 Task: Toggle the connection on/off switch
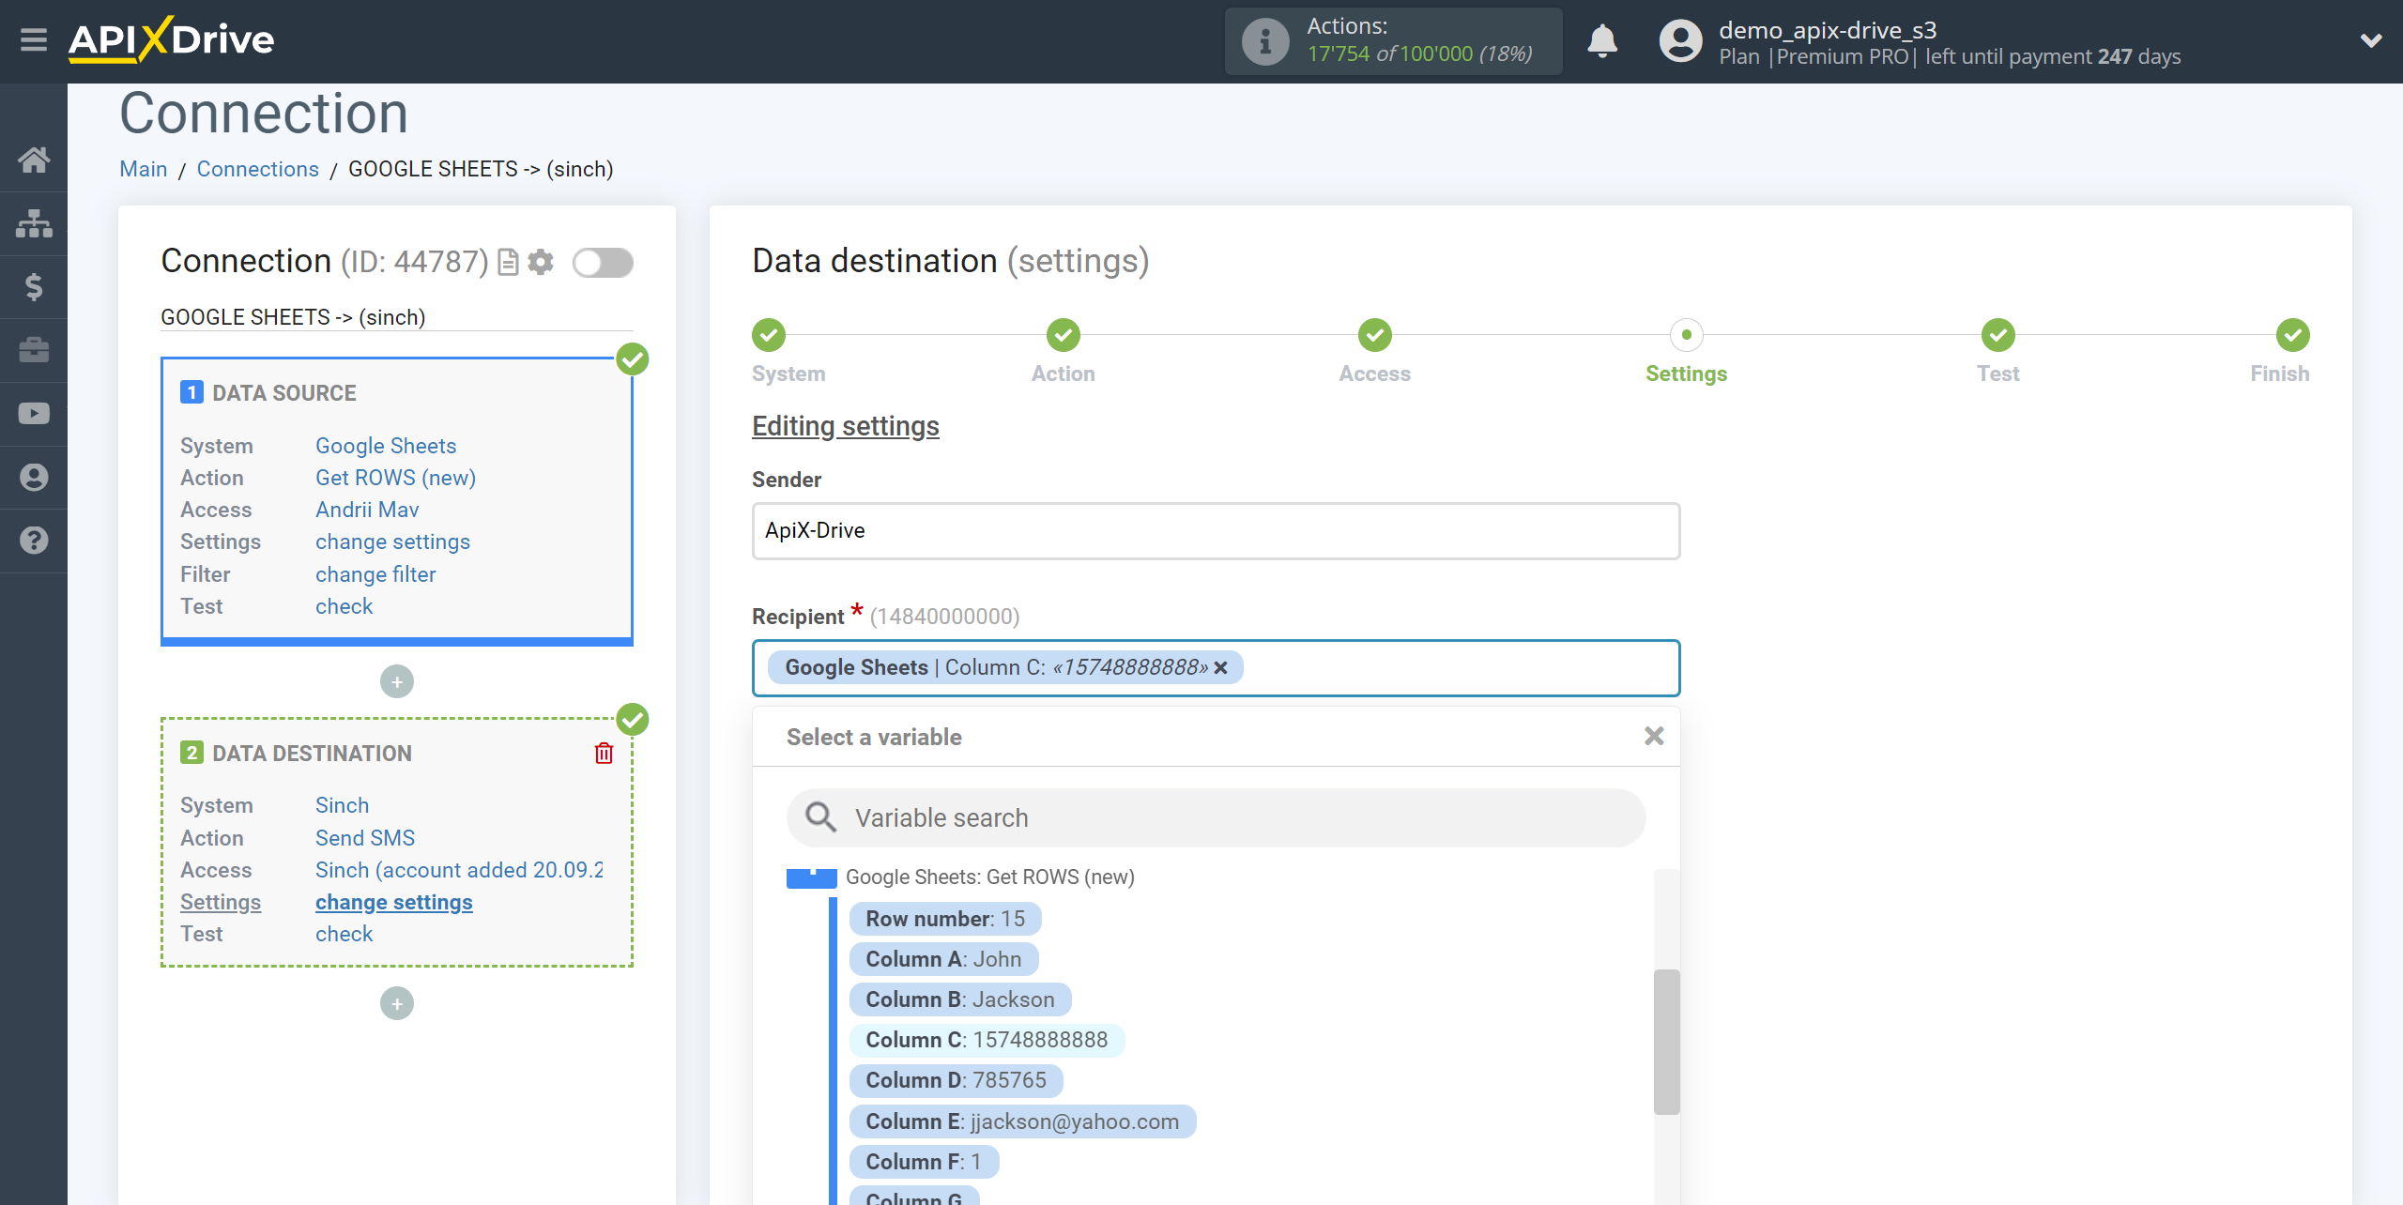tap(603, 263)
